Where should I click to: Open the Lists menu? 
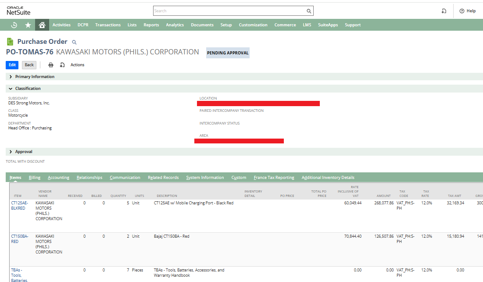(132, 25)
